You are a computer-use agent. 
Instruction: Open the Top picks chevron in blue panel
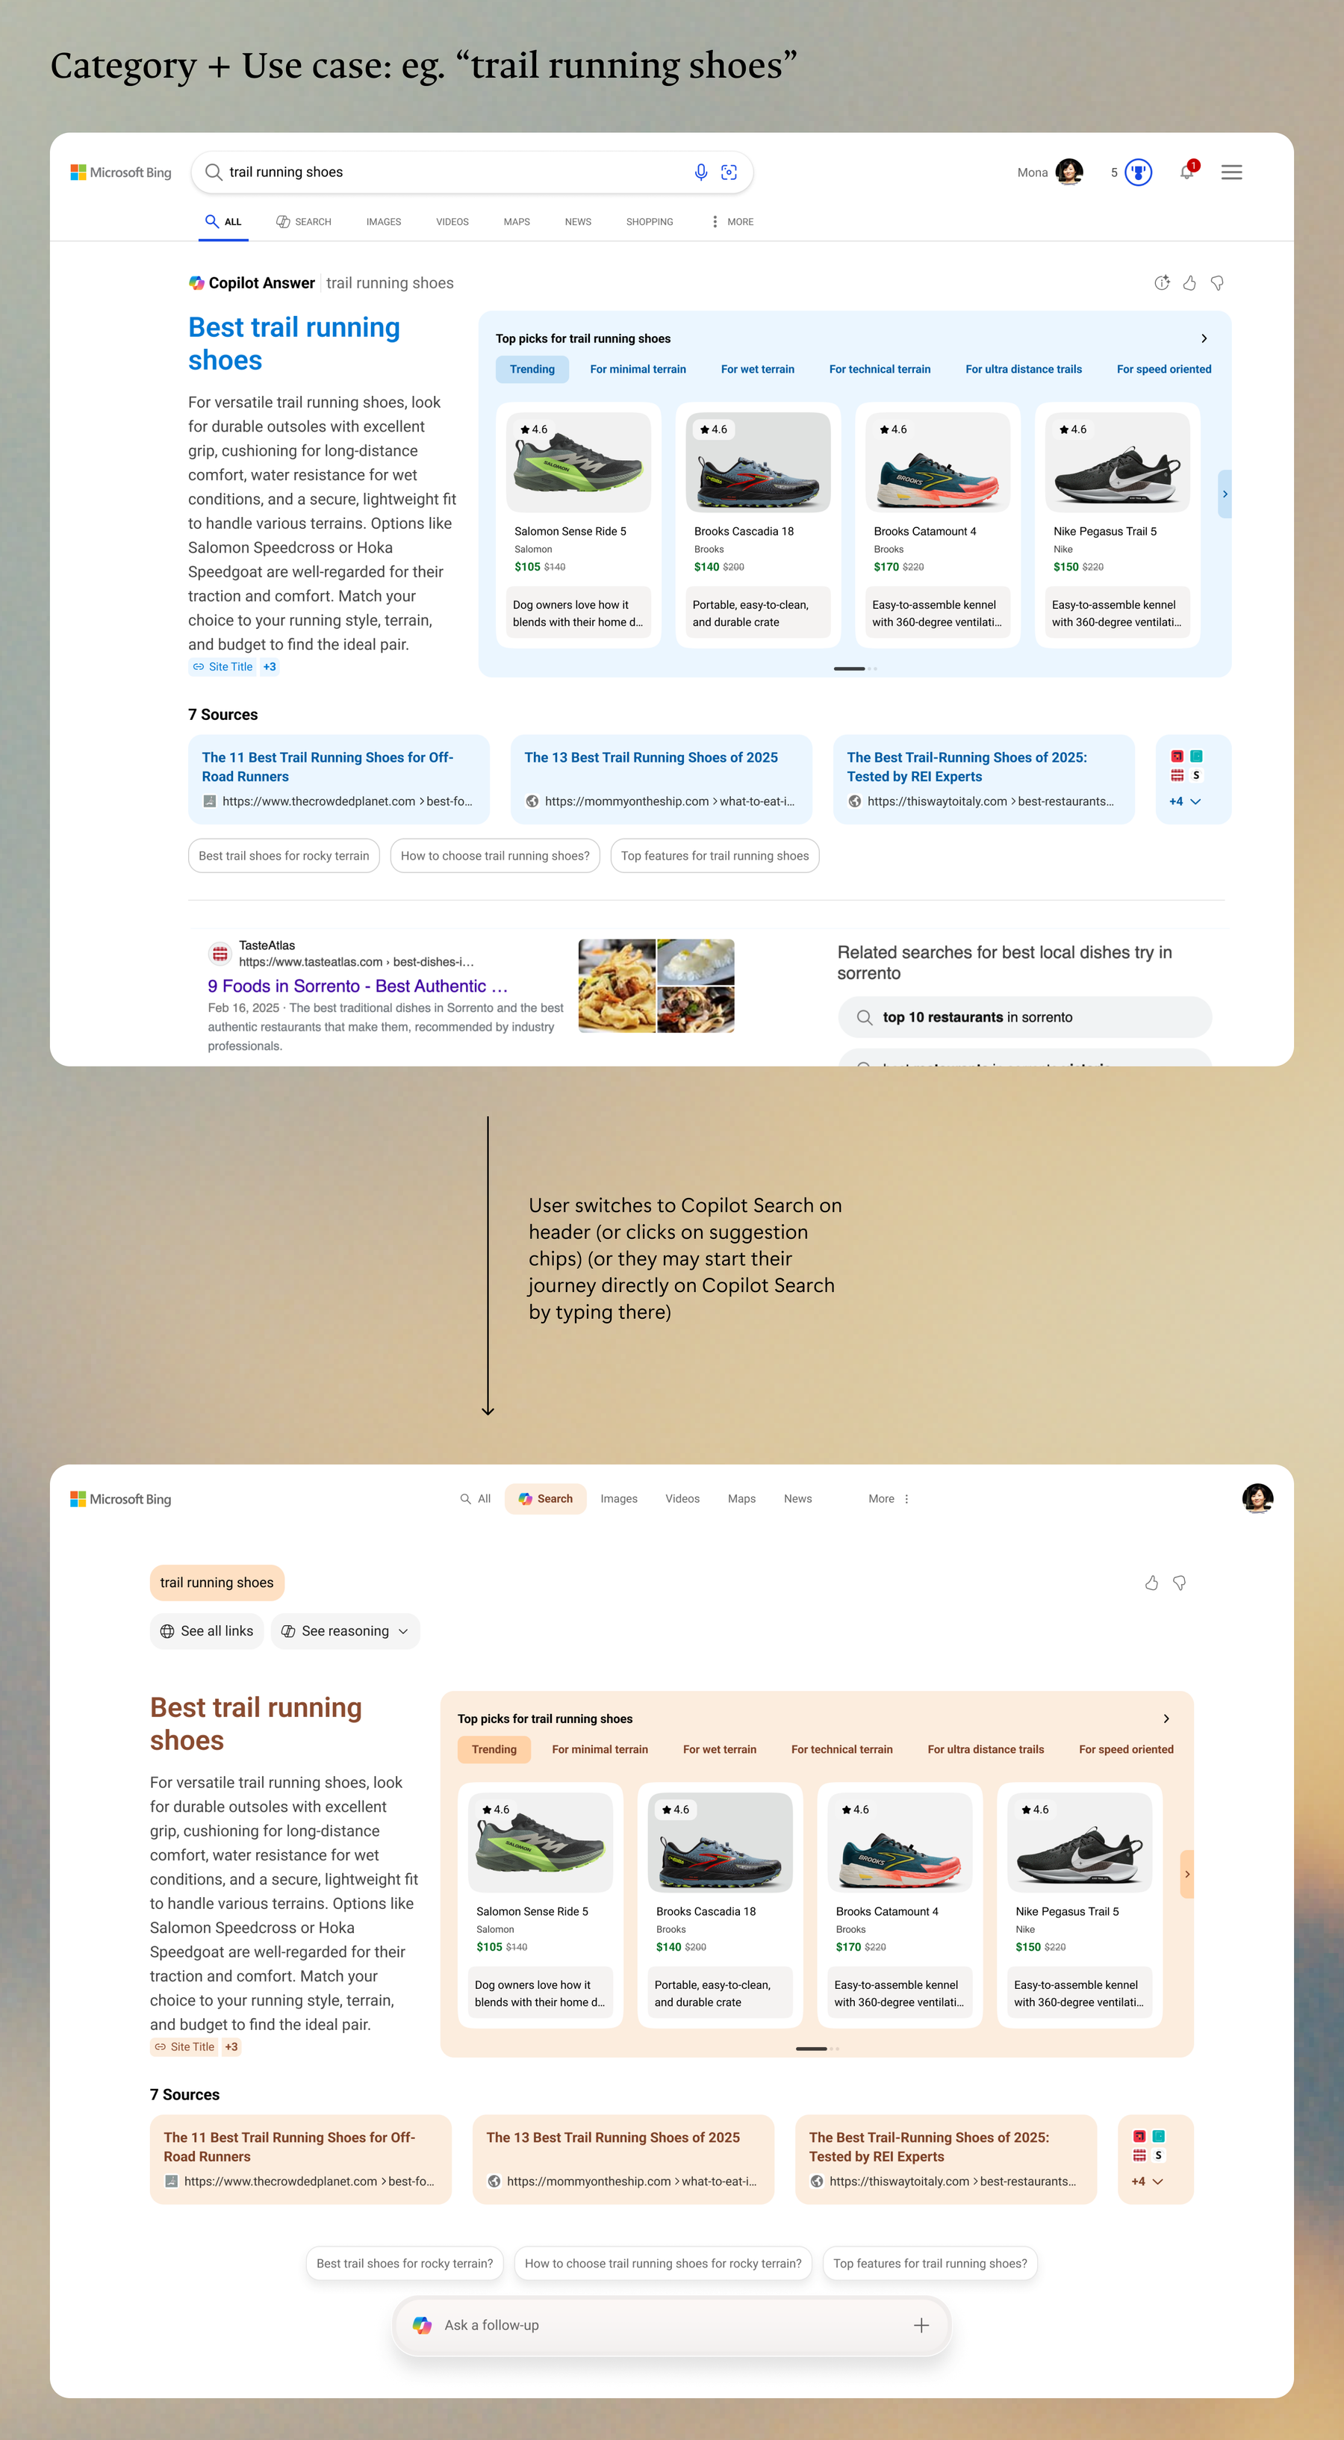pyautogui.click(x=1204, y=338)
